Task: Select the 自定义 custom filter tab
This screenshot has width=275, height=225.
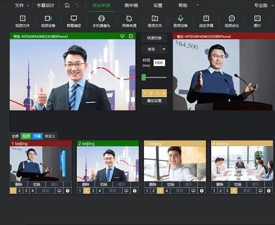Action: (x=50, y=136)
